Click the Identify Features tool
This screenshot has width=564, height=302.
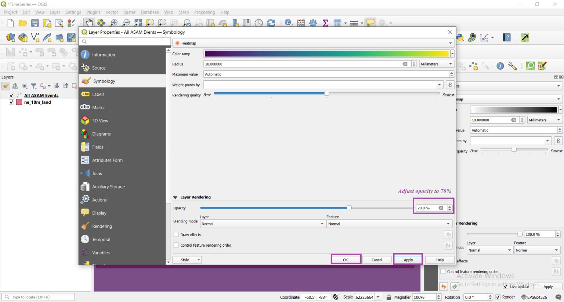click(288, 23)
